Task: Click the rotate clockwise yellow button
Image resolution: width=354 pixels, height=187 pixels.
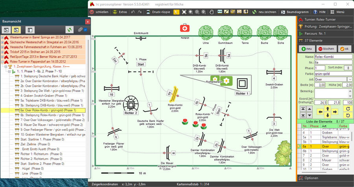Action: click(348, 109)
